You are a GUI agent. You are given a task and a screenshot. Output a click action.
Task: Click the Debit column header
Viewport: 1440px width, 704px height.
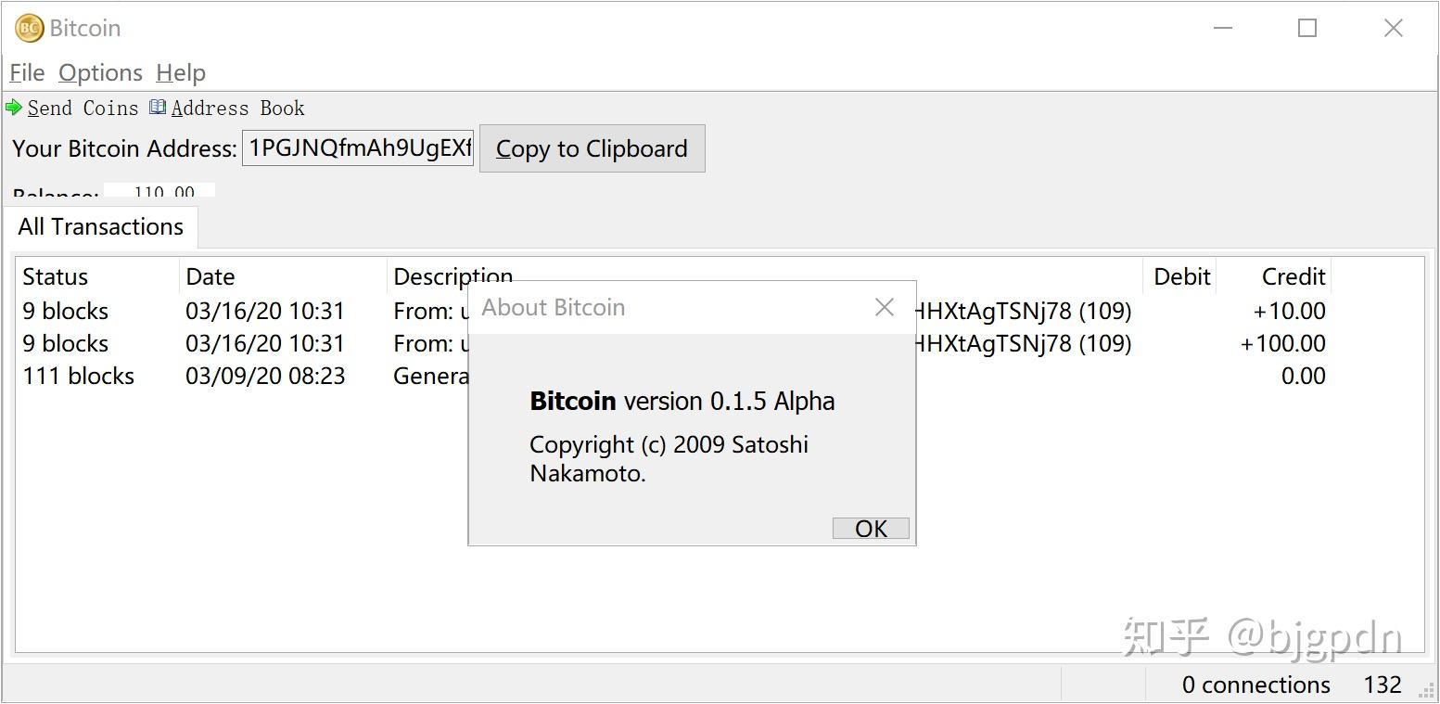pos(1181,276)
